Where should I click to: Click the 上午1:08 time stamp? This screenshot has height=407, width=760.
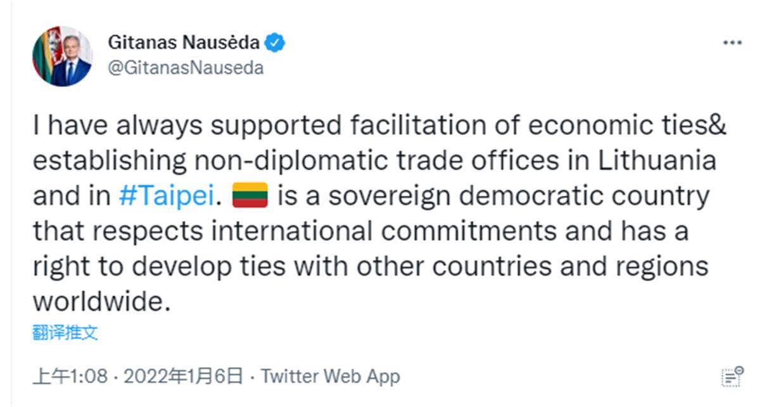click(70, 376)
